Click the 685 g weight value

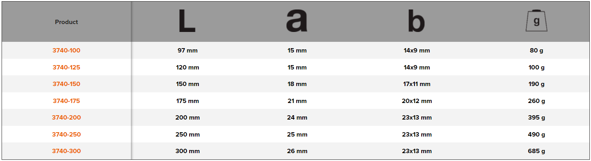coord(537,151)
